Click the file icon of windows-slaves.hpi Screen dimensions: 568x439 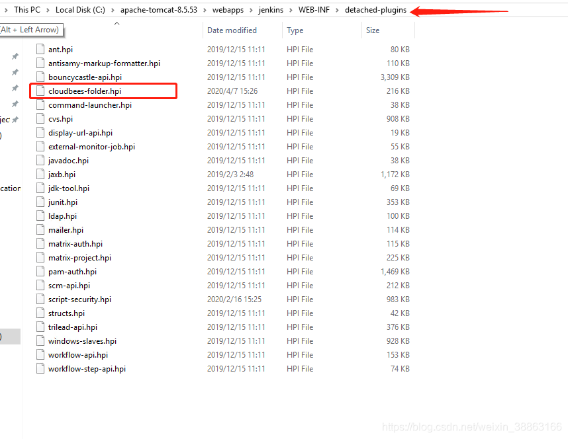40,341
